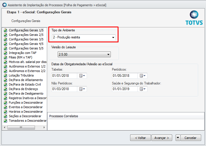Open De/Para de Endereço step
The height and width of the screenshot is (146, 206).
tap(23, 89)
